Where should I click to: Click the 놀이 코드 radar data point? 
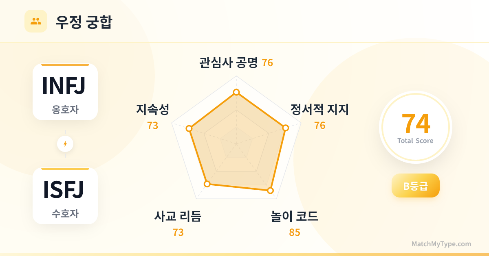pyautogui.click(x=270, y=190)
